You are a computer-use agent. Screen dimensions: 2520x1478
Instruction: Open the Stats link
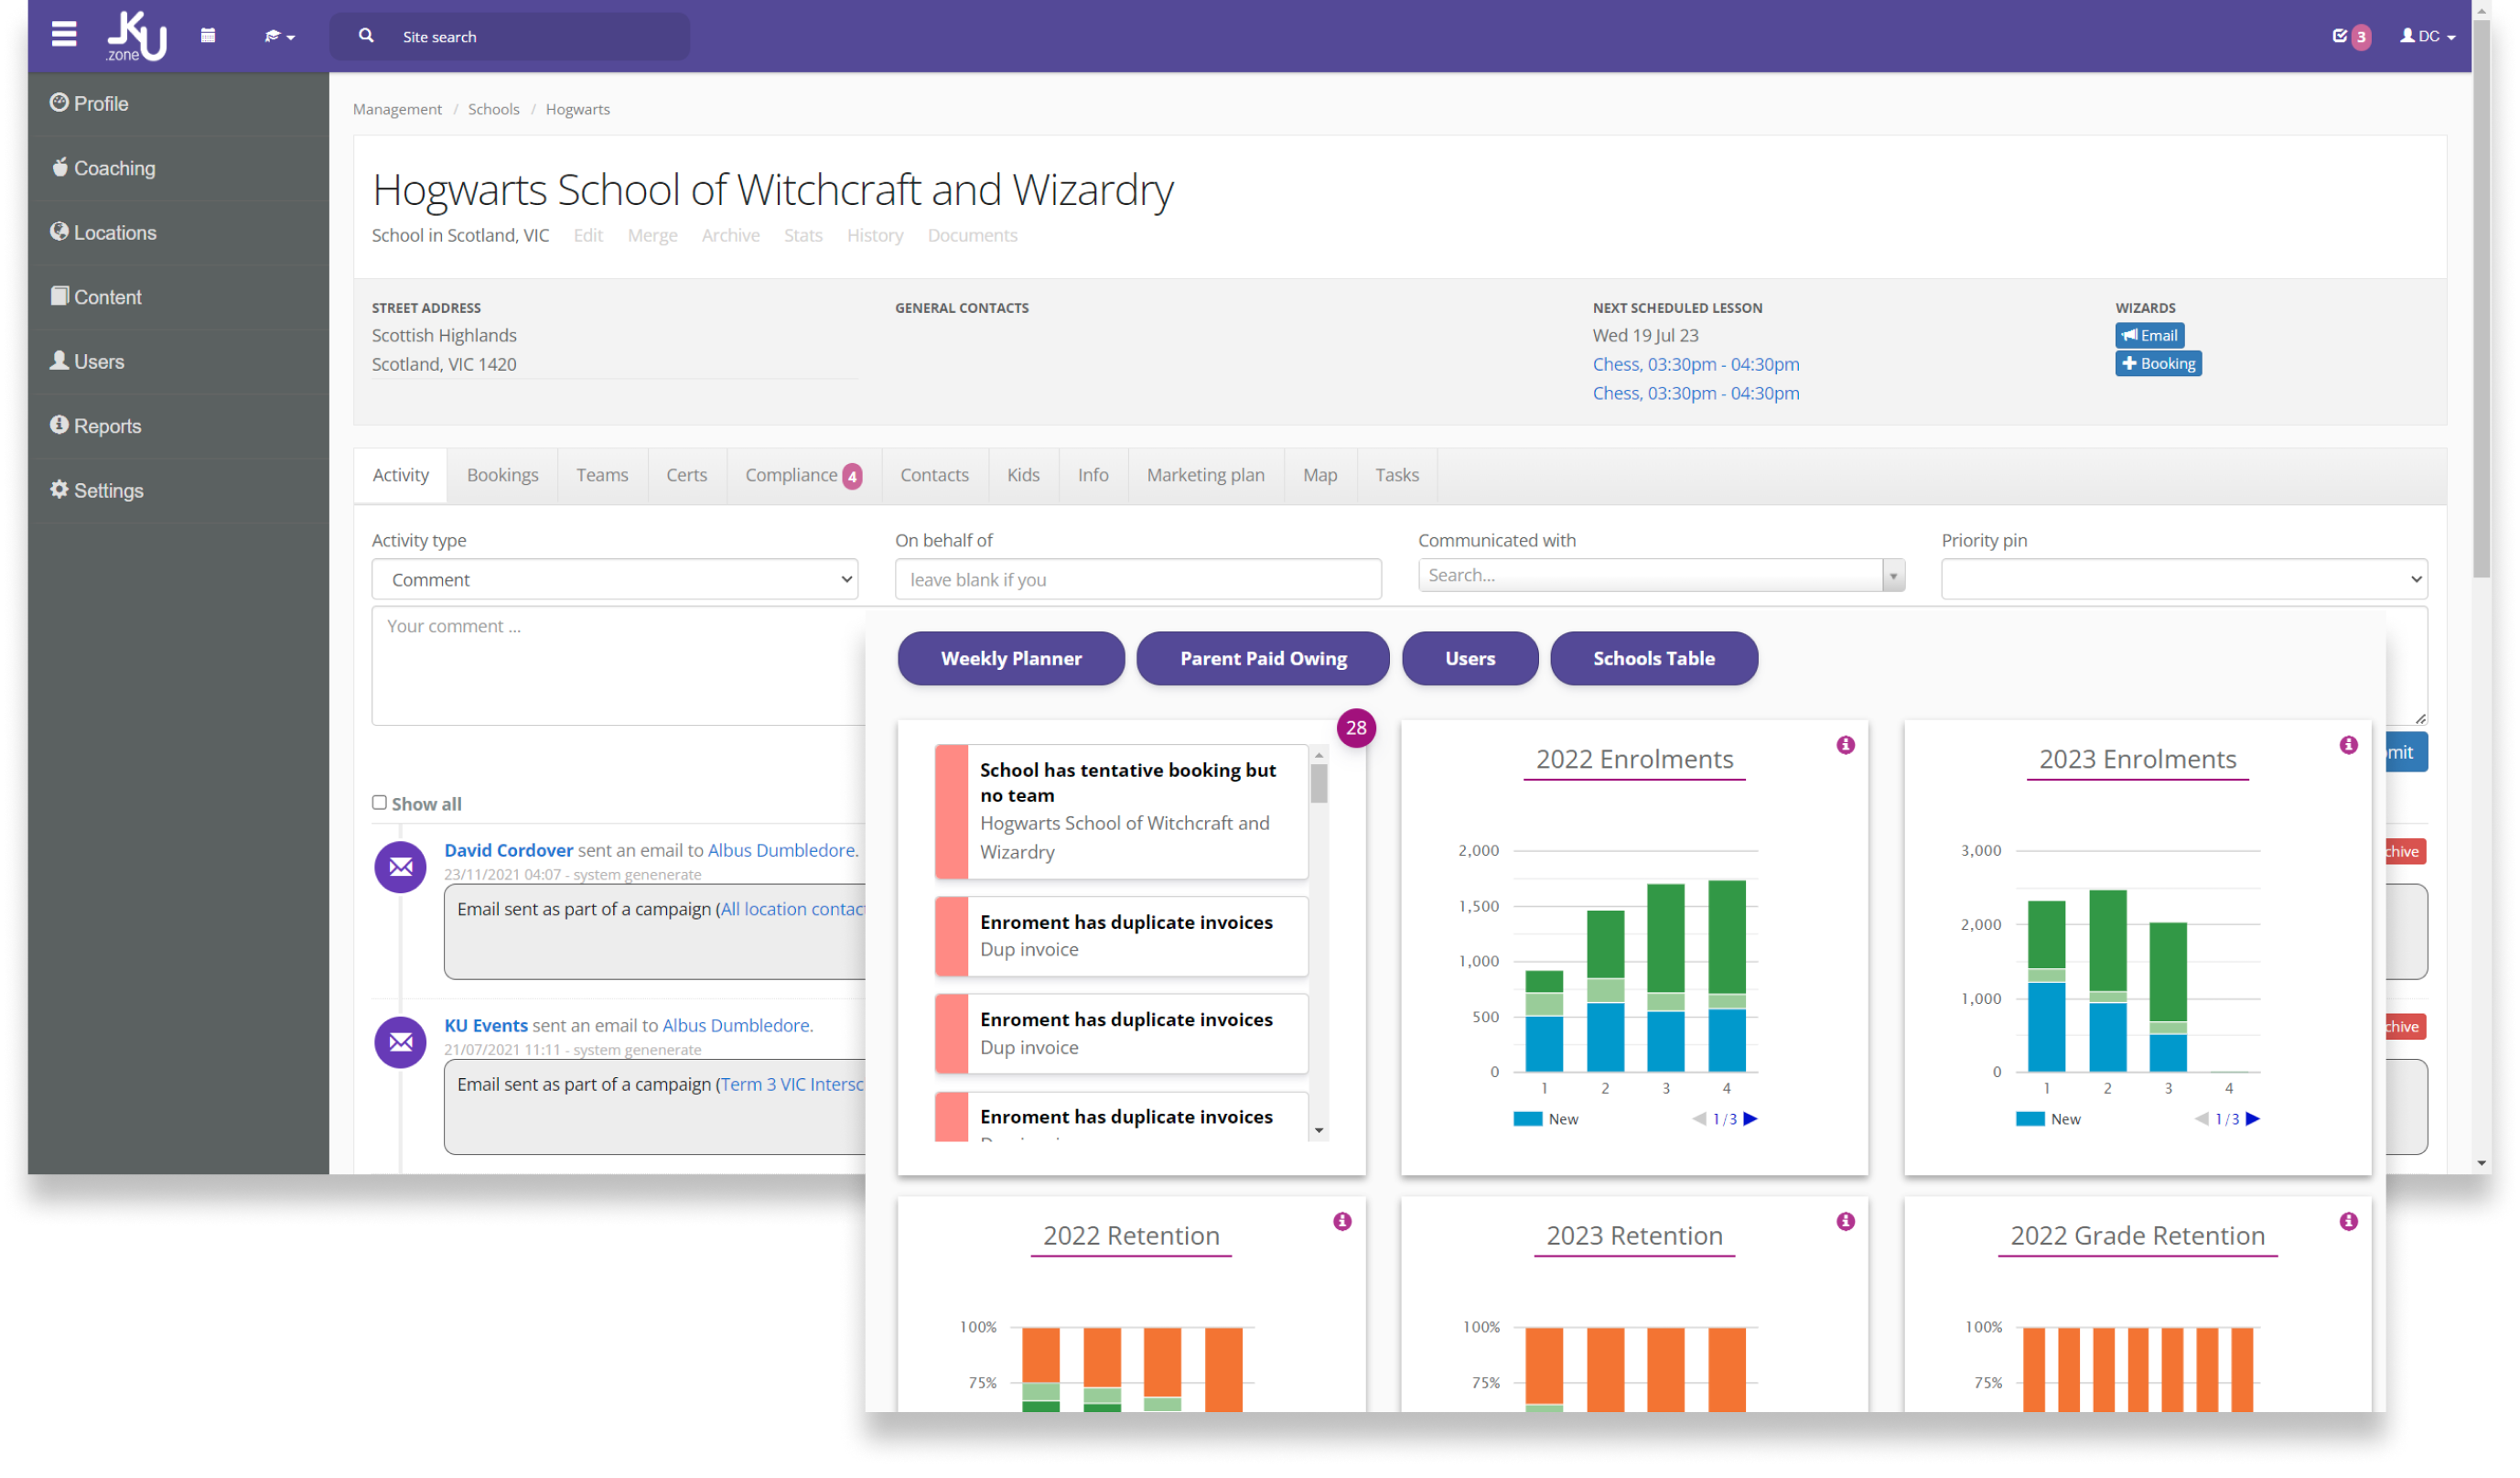click(803, 235)
